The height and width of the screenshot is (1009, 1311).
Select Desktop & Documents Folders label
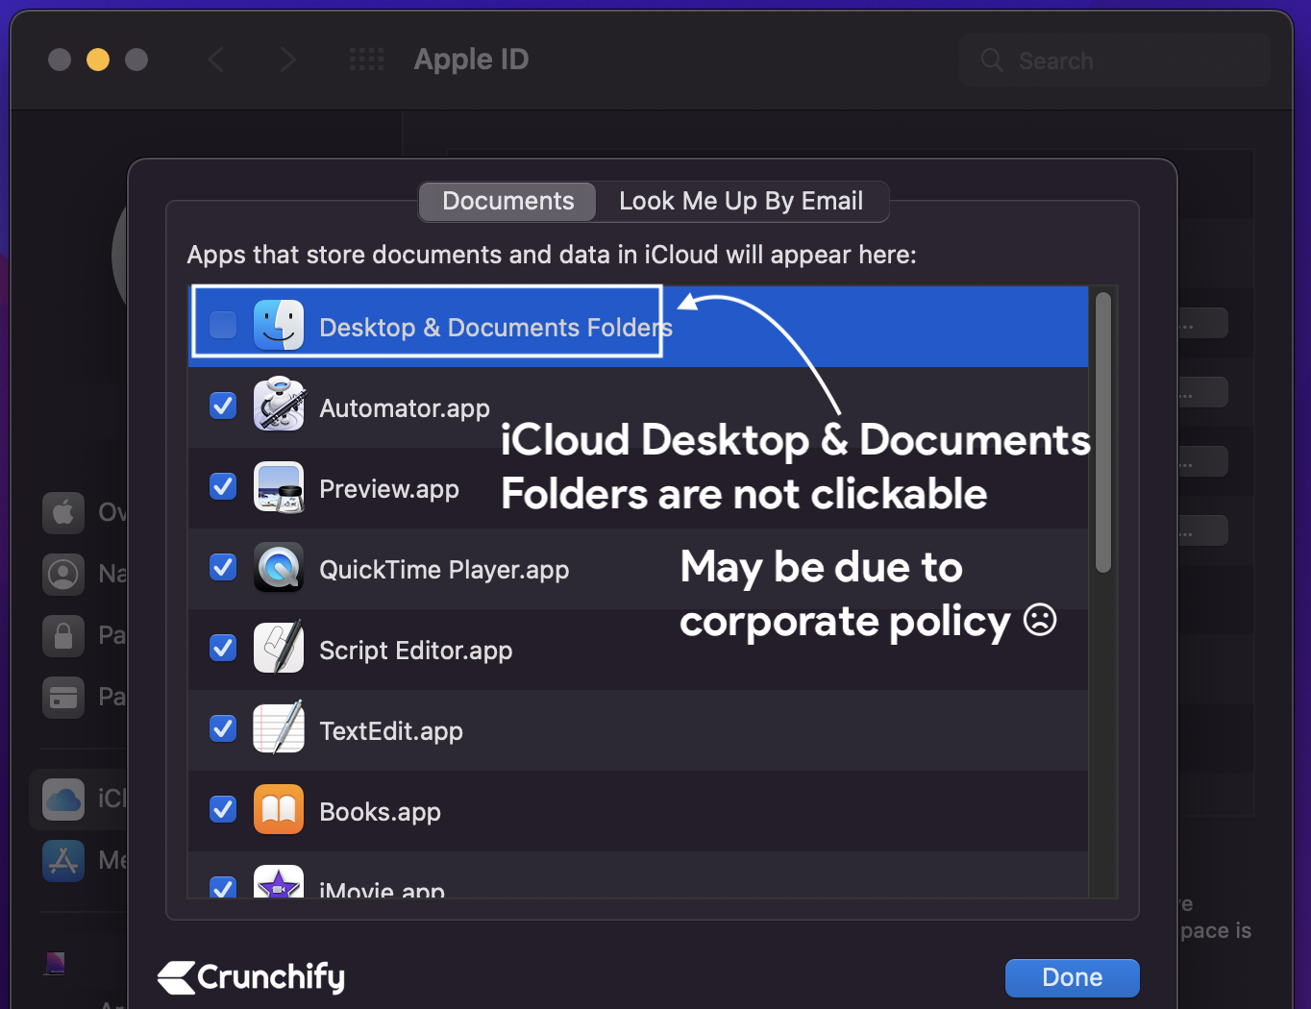tap(496, 328)
